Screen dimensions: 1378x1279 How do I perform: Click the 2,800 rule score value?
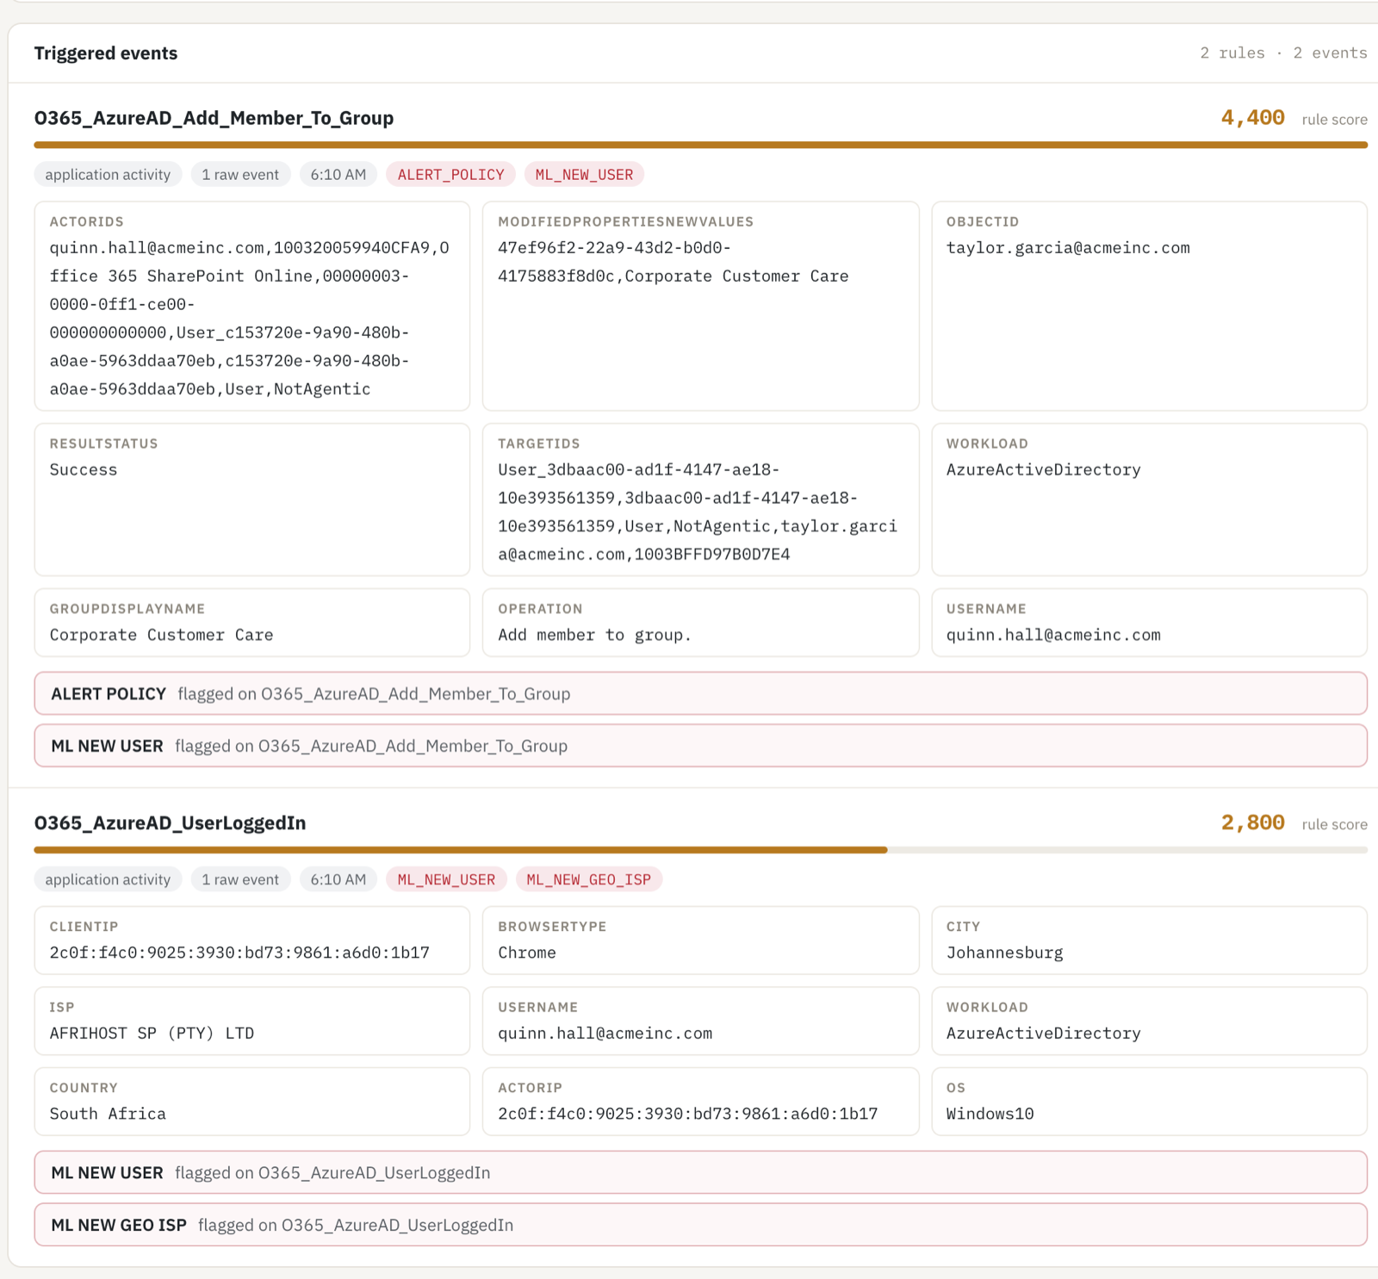coord(1252,823)
